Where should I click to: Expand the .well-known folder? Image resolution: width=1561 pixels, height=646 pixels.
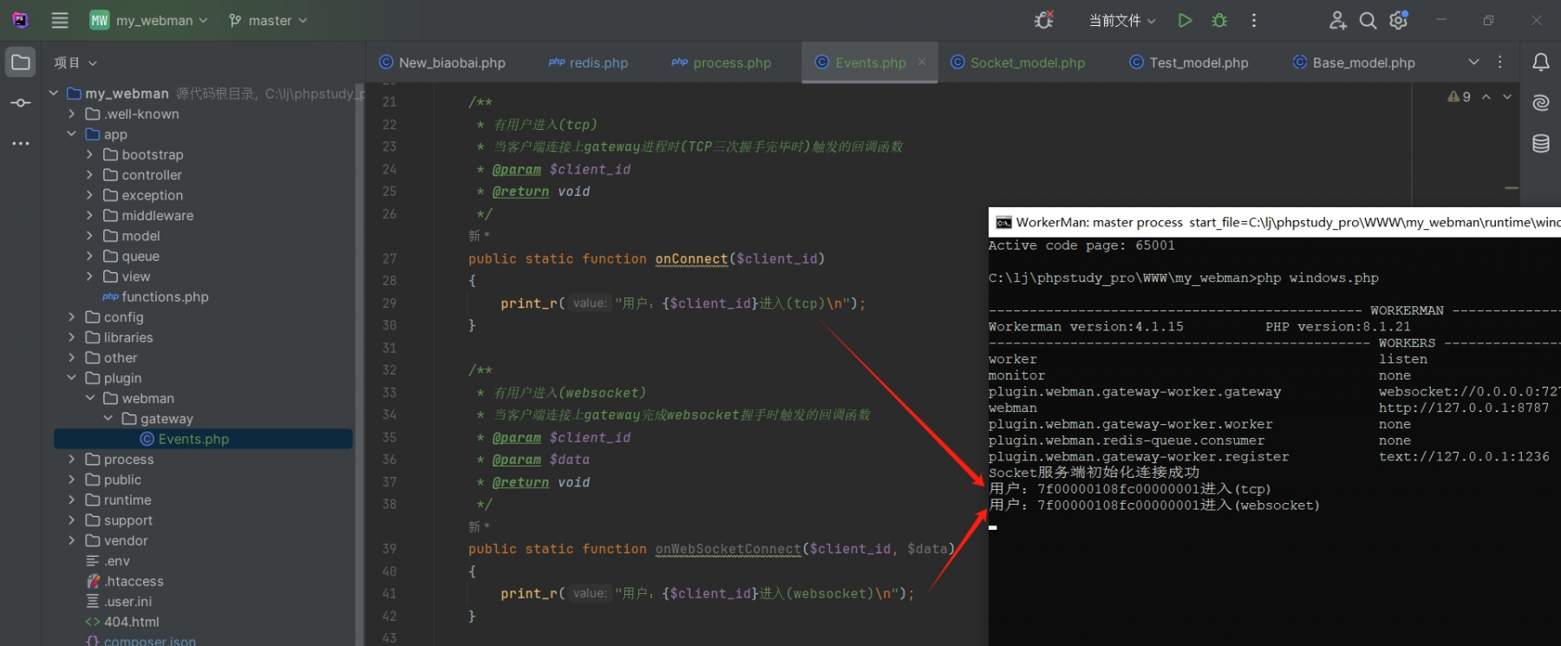tap(72, 114)
